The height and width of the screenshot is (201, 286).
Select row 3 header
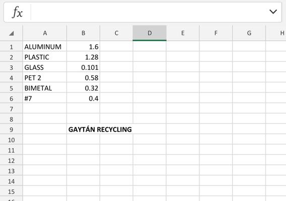(x=11, y=67)
